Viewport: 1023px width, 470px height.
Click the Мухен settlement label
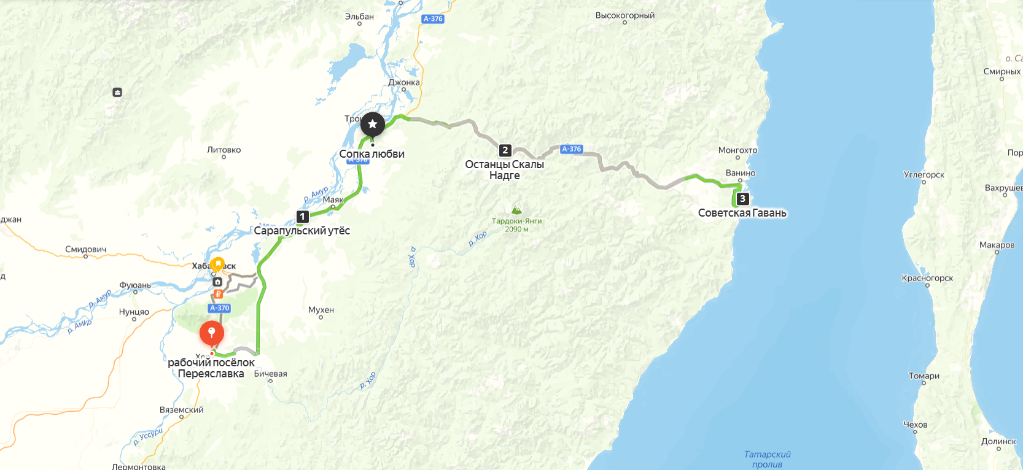point(321,310)
